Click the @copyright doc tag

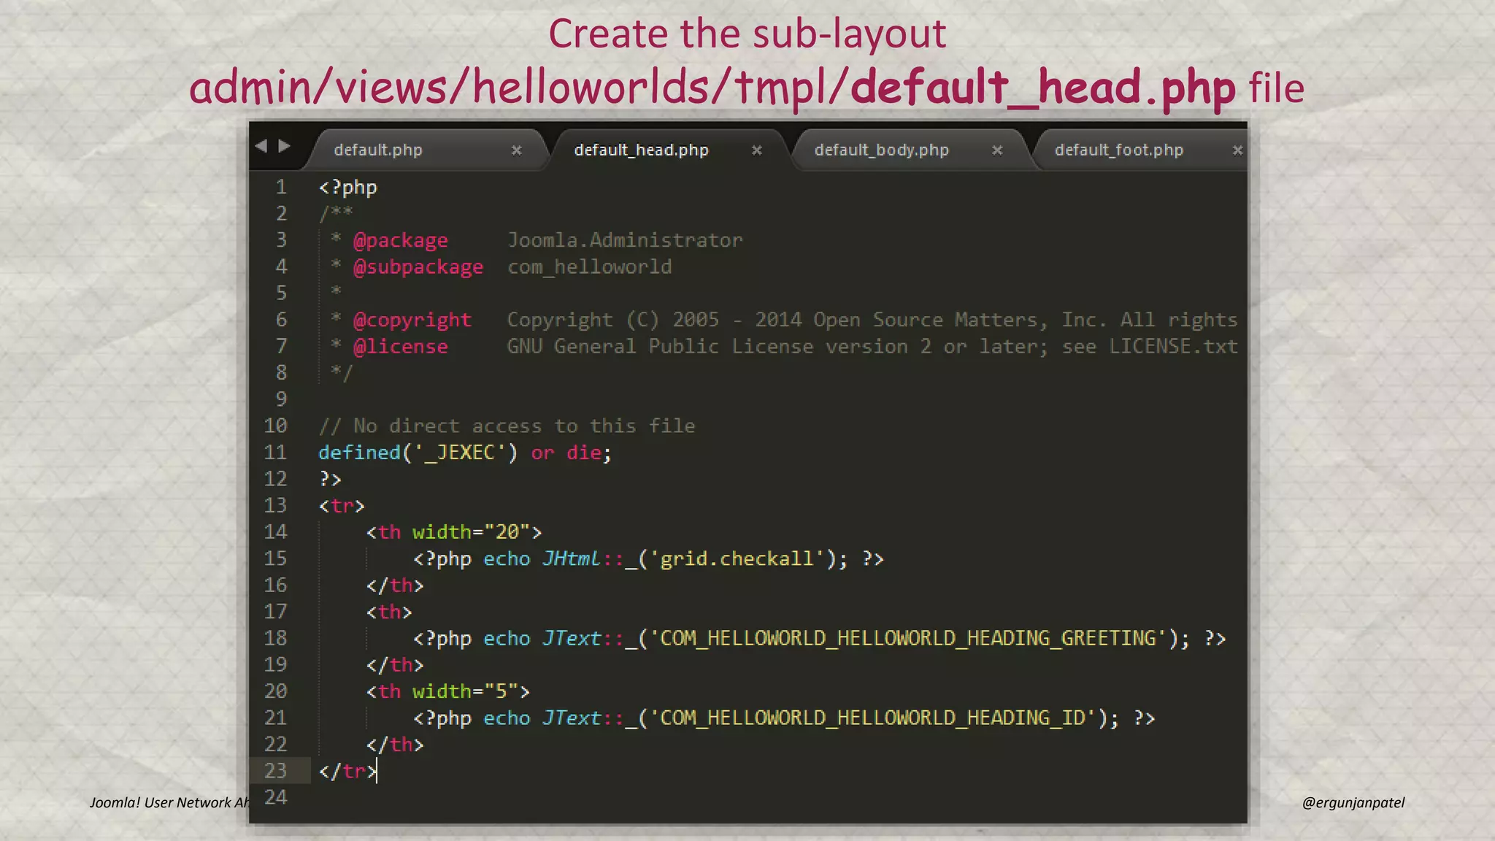(x=412, y=320)
